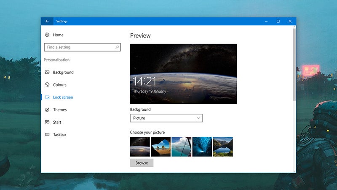Click the Start tiles icon
This screenshot has width=337, height=190.
47,122
